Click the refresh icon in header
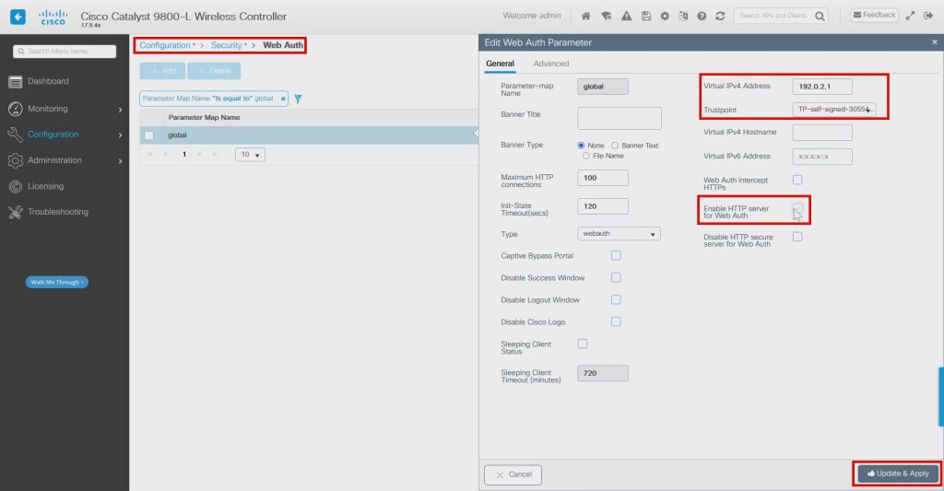Image resolution: width=944 pixels, height=491 pixels. [720, 17]
